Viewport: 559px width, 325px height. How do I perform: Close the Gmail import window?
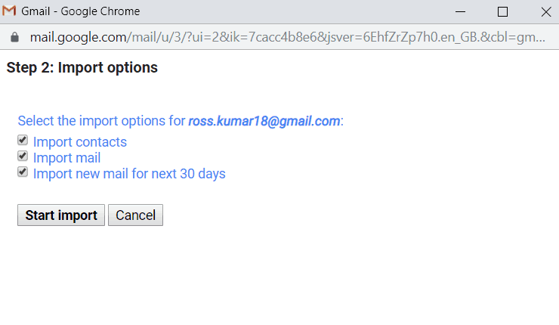click(545, 12)
